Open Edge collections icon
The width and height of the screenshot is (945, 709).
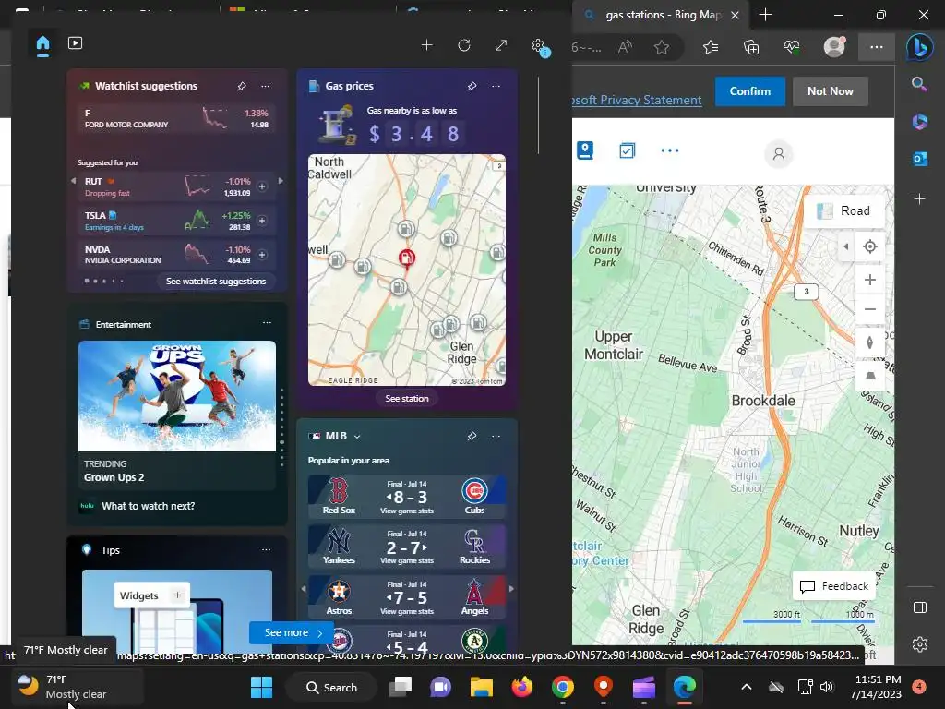click(751, 47)
